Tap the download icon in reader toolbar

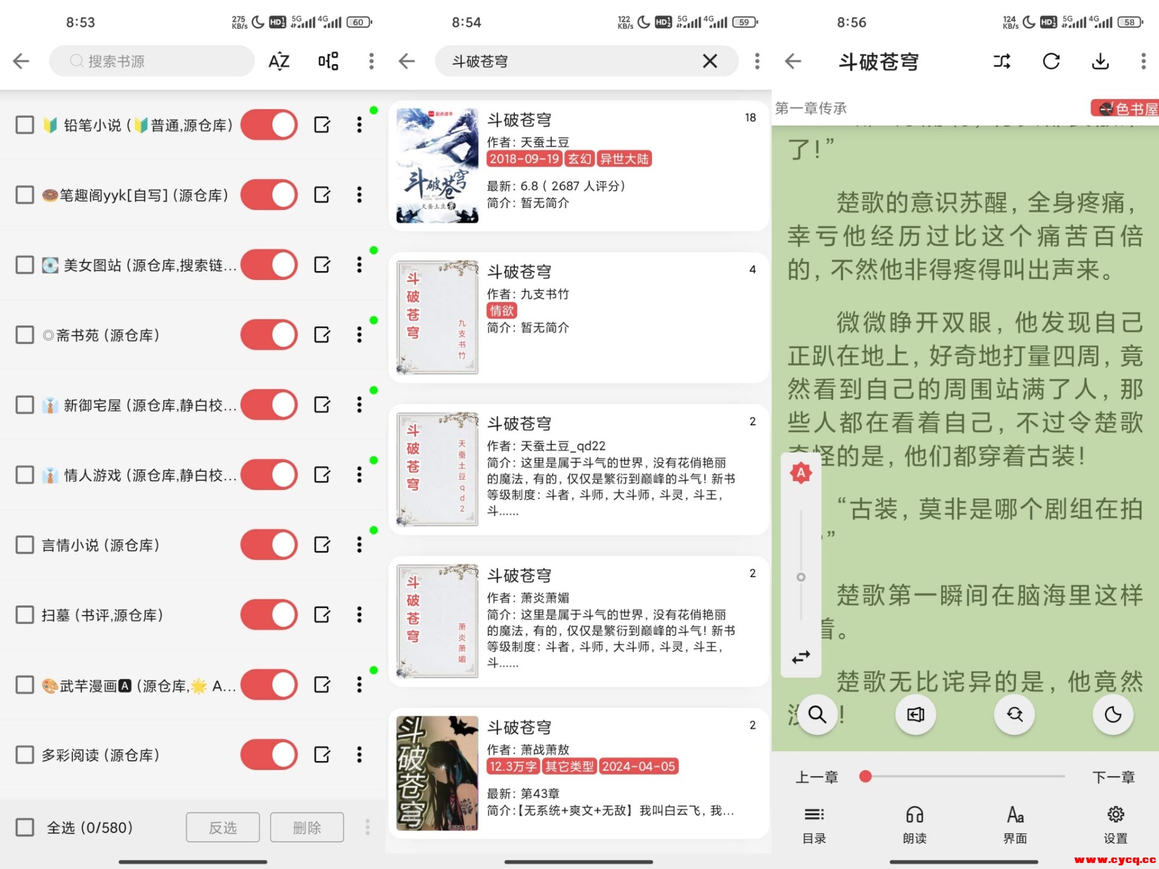tap(1100, 61)
